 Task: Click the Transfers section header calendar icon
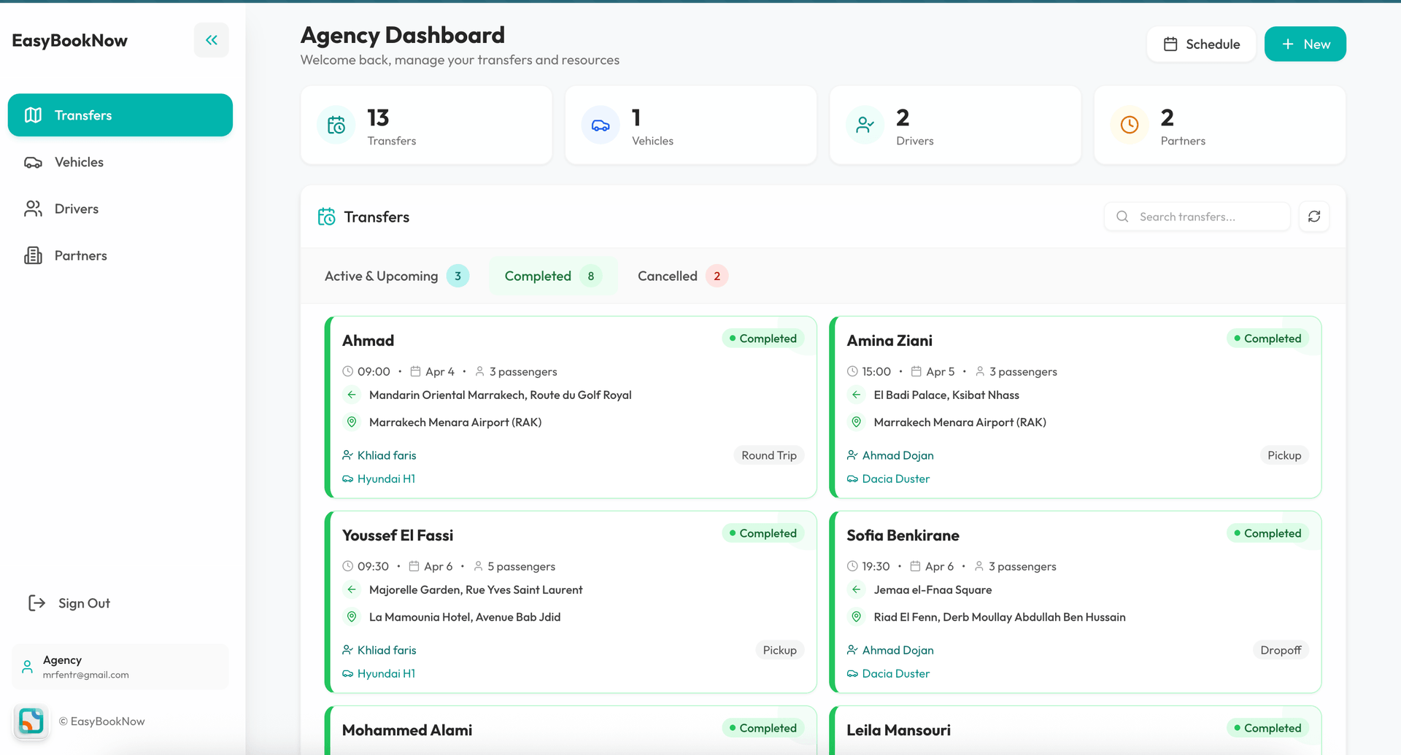click(327, 217)
